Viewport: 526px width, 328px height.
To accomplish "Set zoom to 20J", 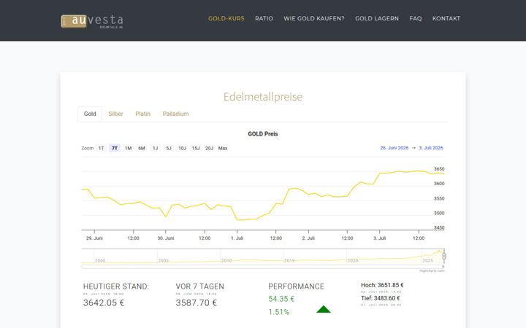I will tap(210, 148).
